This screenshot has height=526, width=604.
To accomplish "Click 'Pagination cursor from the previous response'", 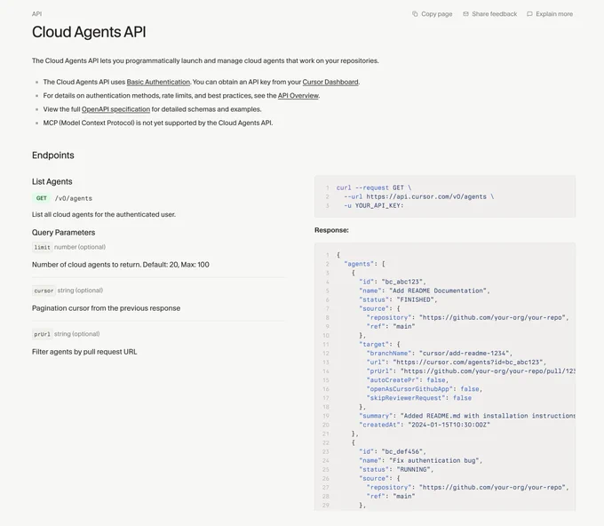I will [106, 308].
